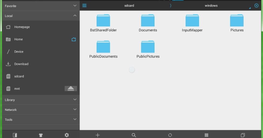This screenshot has height=138, width=263.
Task: Click the Search magnifier icon
Action: 134,135
